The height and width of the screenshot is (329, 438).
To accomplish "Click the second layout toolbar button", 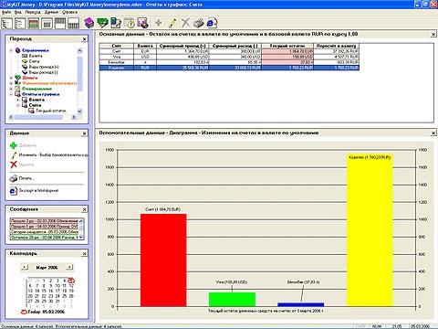I will 20,24.
